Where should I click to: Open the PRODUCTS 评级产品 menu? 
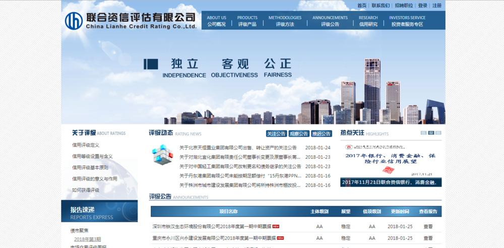click(x=247, y=21)
